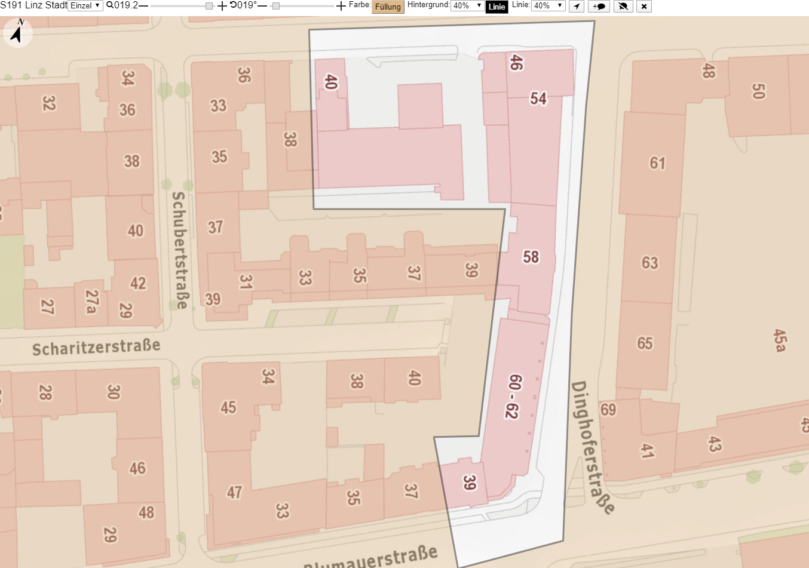Click the rotation reset arrow icon
The width and height of the screenshot is (809, 568).
click(x=233, y=5)
